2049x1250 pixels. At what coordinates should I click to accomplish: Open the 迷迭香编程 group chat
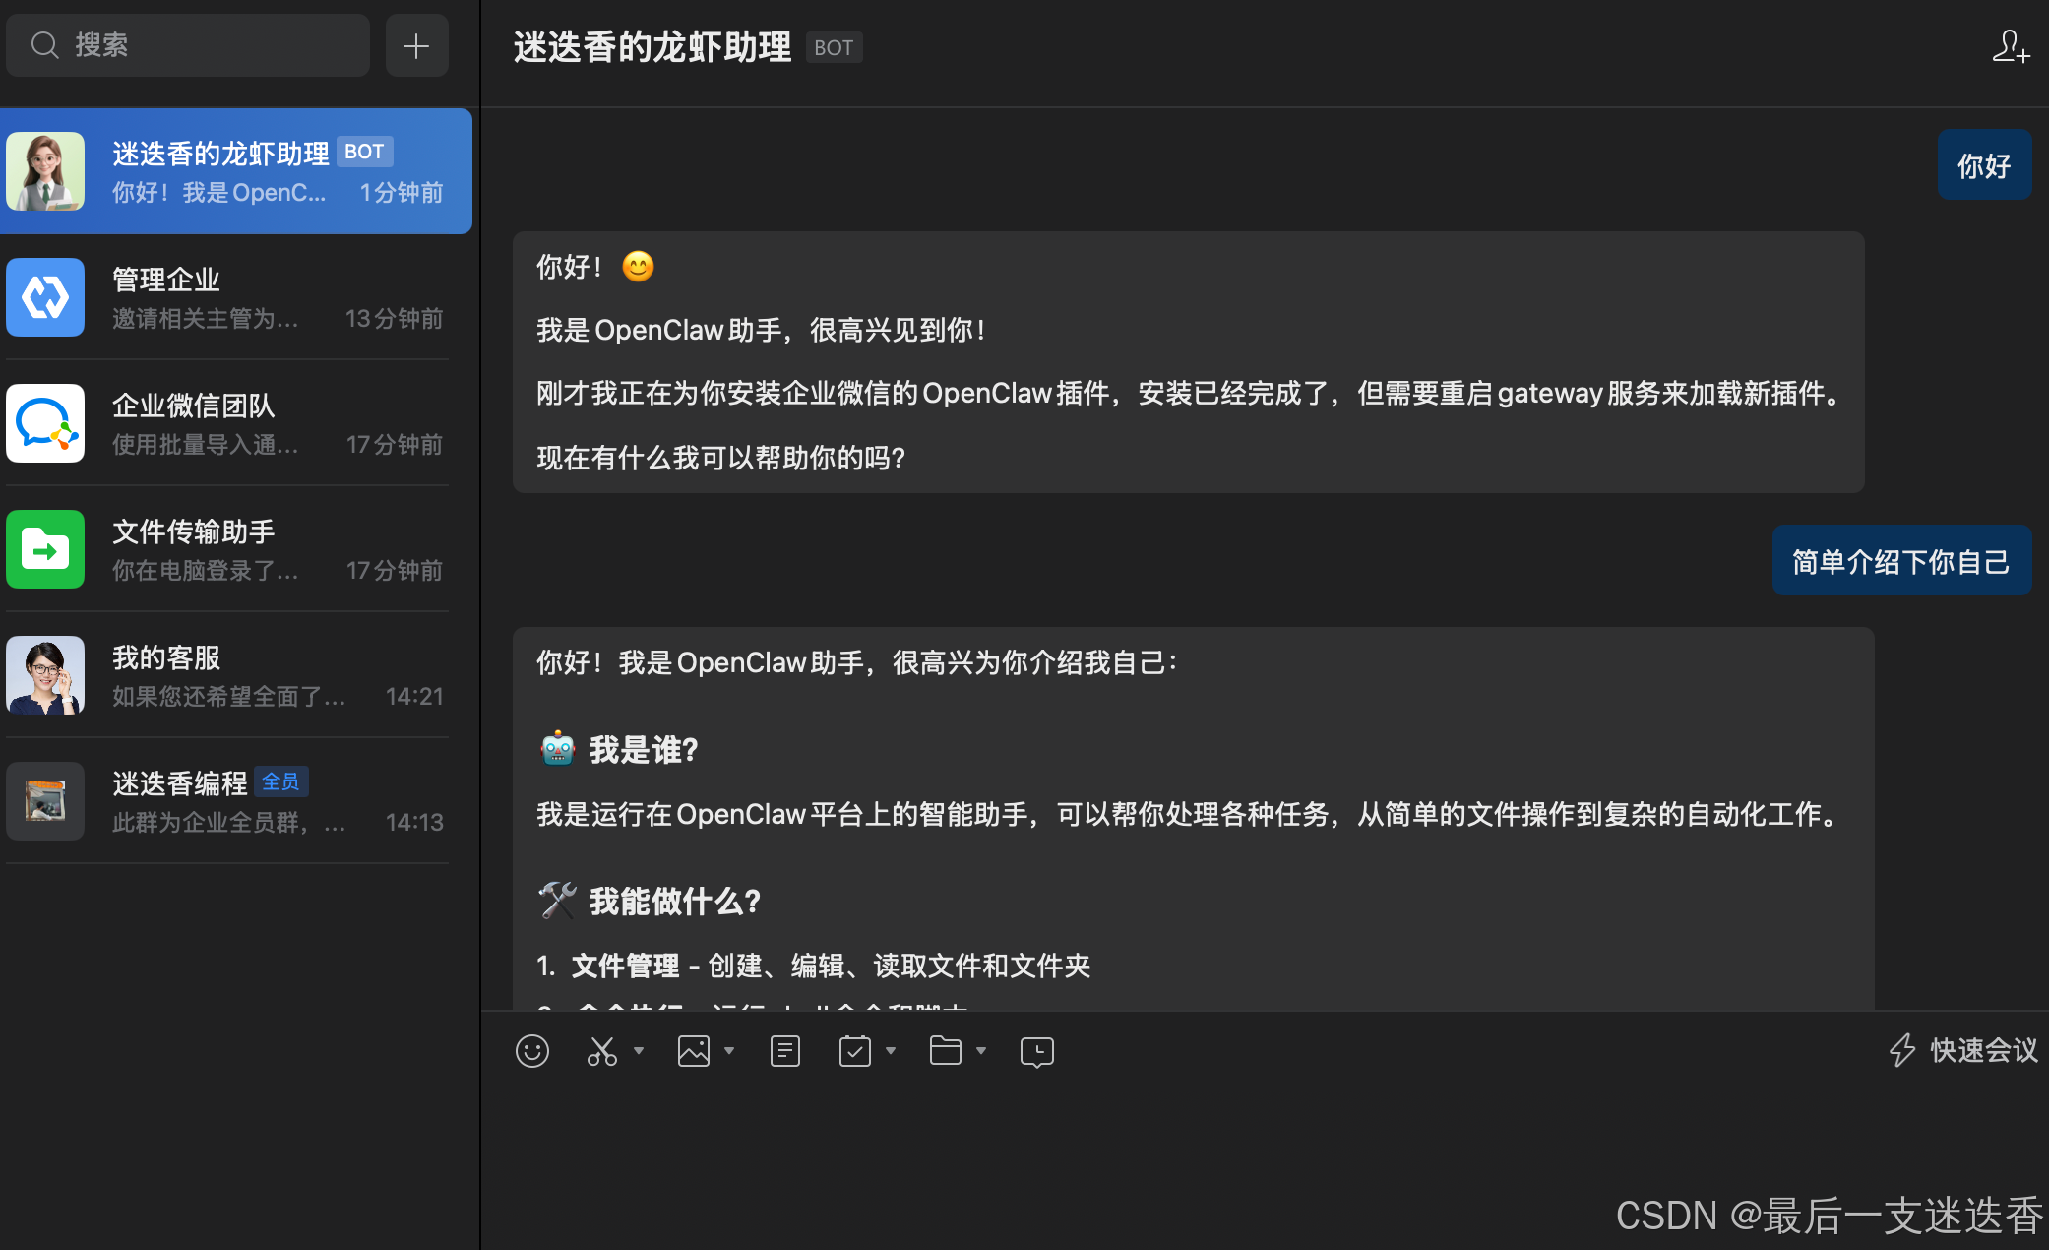pos(236,801)
